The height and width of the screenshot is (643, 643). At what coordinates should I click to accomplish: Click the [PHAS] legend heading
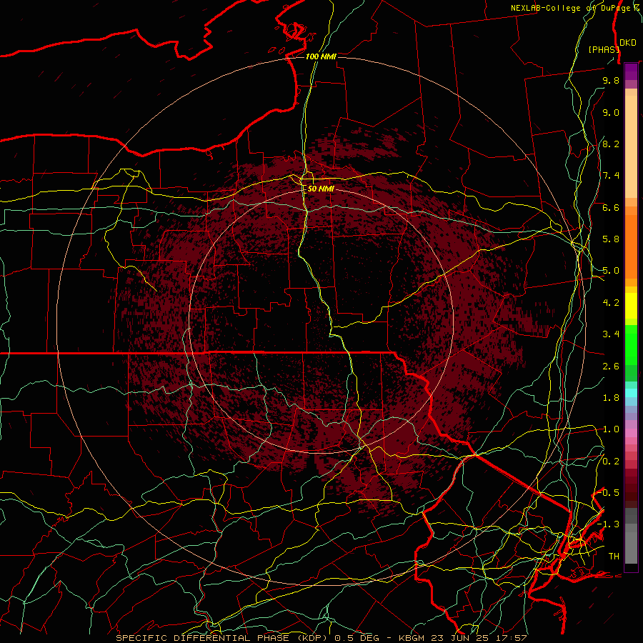click(x=604, y=49)
